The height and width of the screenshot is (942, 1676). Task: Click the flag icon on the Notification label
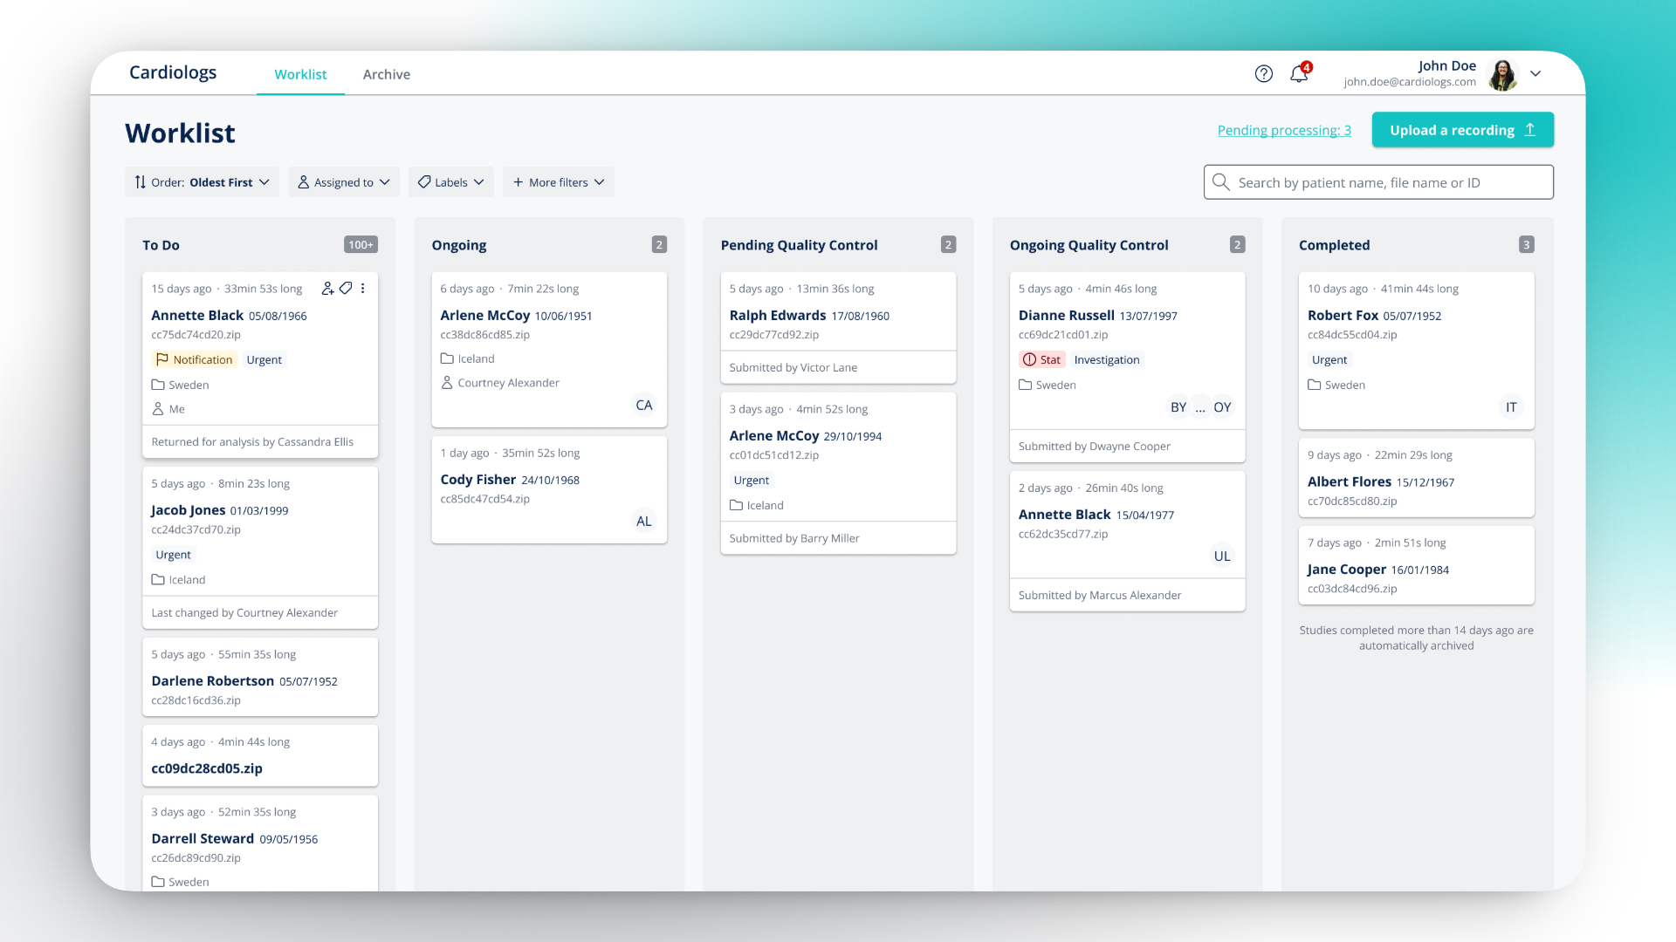(x=161, y=359)
